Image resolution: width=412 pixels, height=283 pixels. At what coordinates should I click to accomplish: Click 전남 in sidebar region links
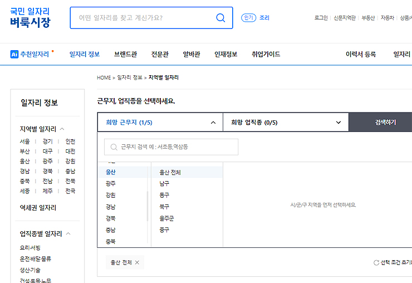47,181
